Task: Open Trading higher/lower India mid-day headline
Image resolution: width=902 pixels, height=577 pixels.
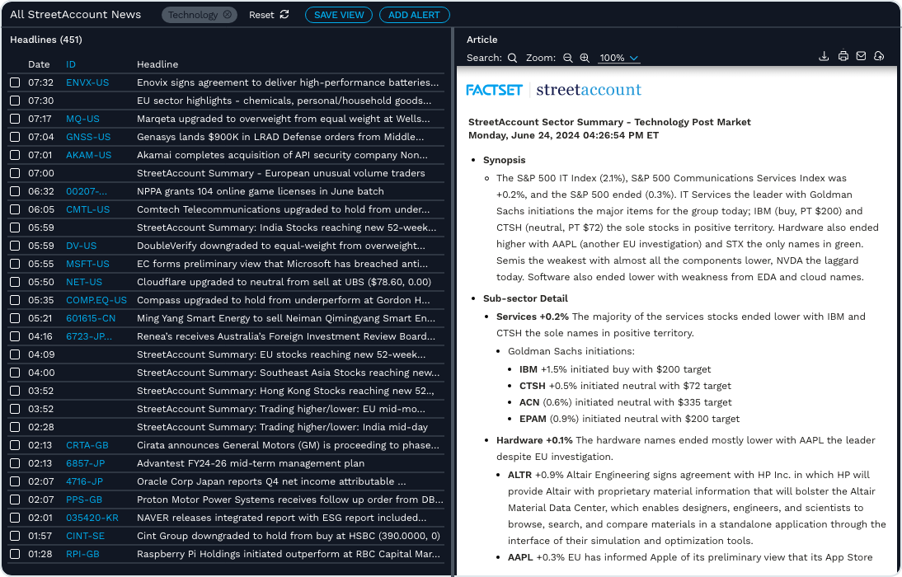Action: coord(283,428)
